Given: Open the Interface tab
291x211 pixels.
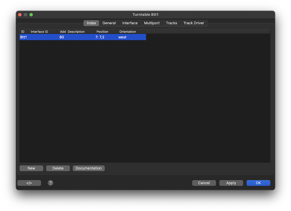Looking at the screenshot, I should click(x=130, y=23).
